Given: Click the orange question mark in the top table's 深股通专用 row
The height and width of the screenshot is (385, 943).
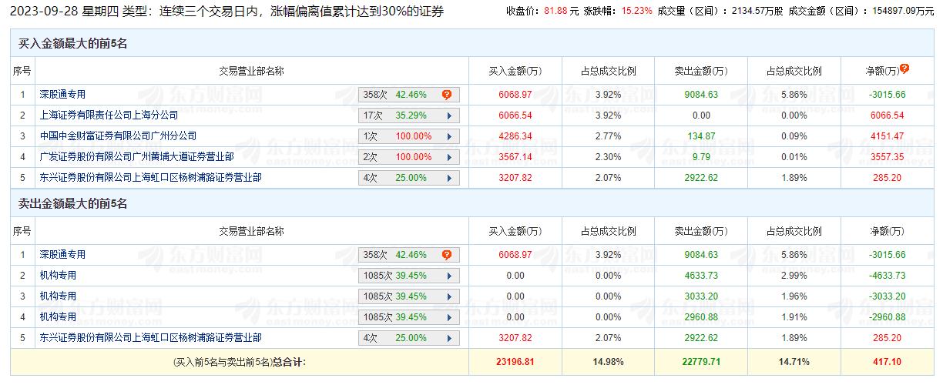Looking at the screenshot, I should 446,95.
